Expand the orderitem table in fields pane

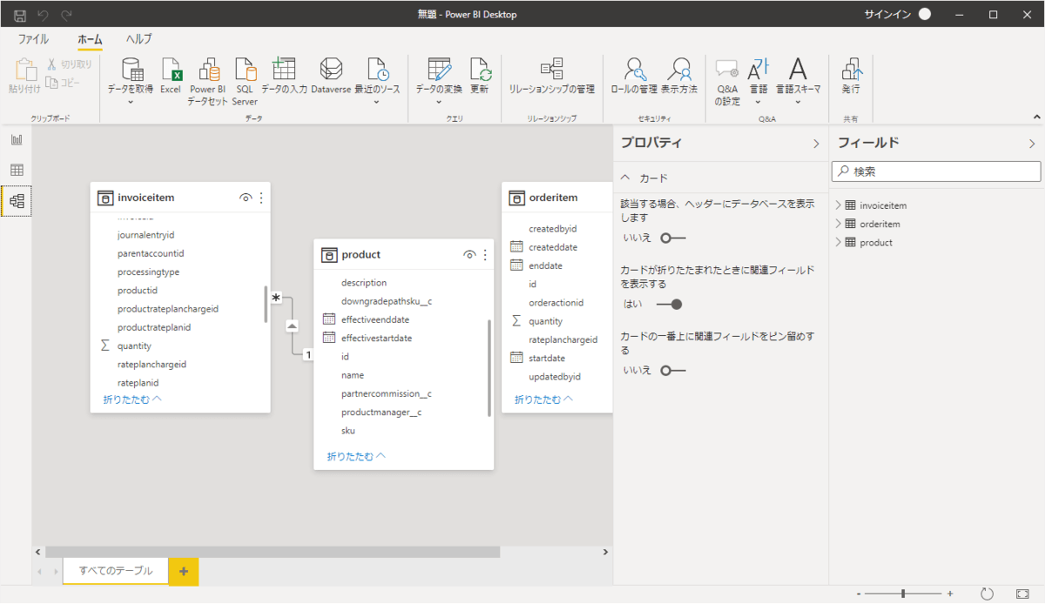click(x=839, y=224)
